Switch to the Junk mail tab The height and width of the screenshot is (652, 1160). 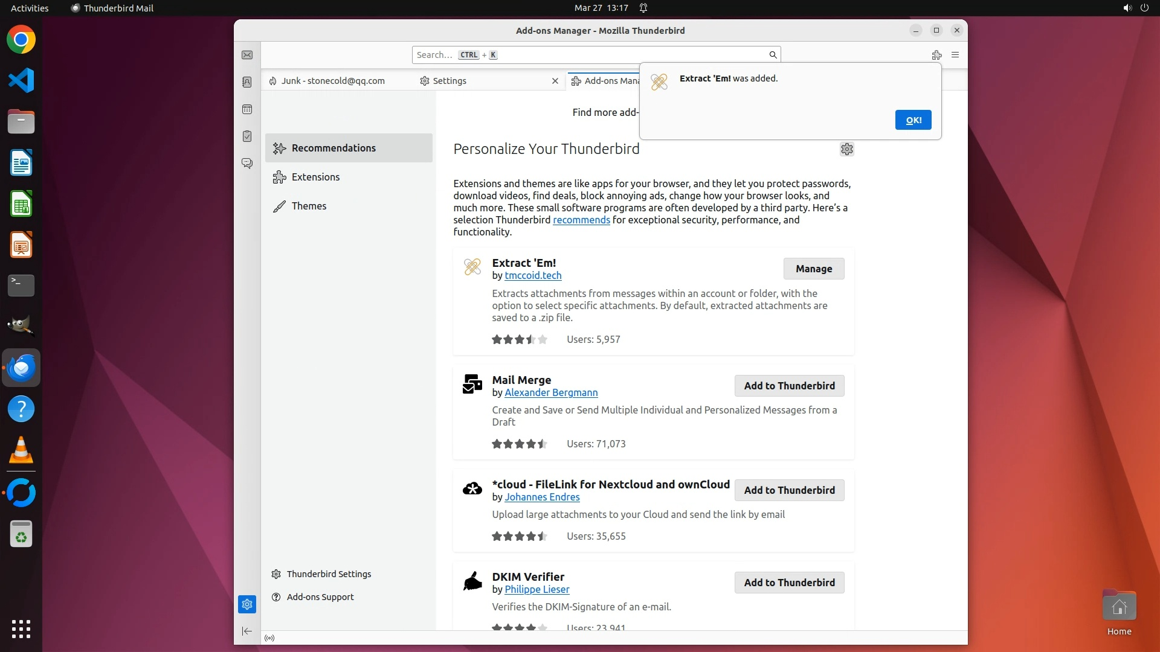[332, 81]
